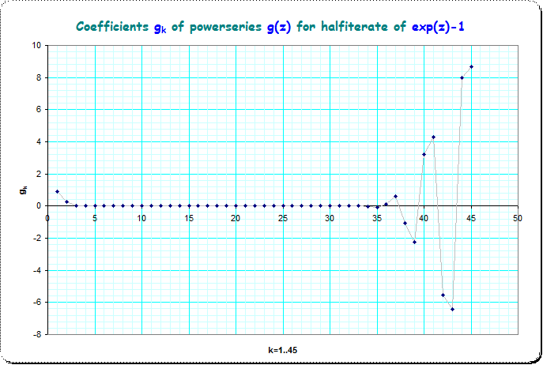Click the data point at k=38 near -1
Viewport: 543px width, 365px height.
click(405, 223)
